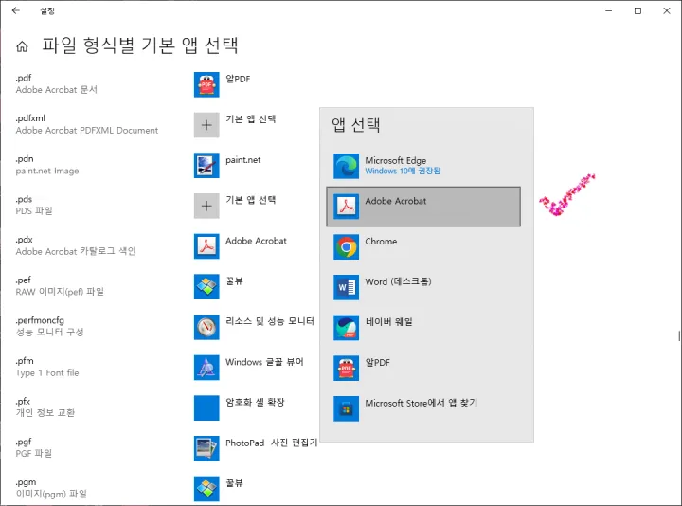Click the .perfmoncfg extension text
The height and width of the screenshot is (506, 682).
pos(40,320)
